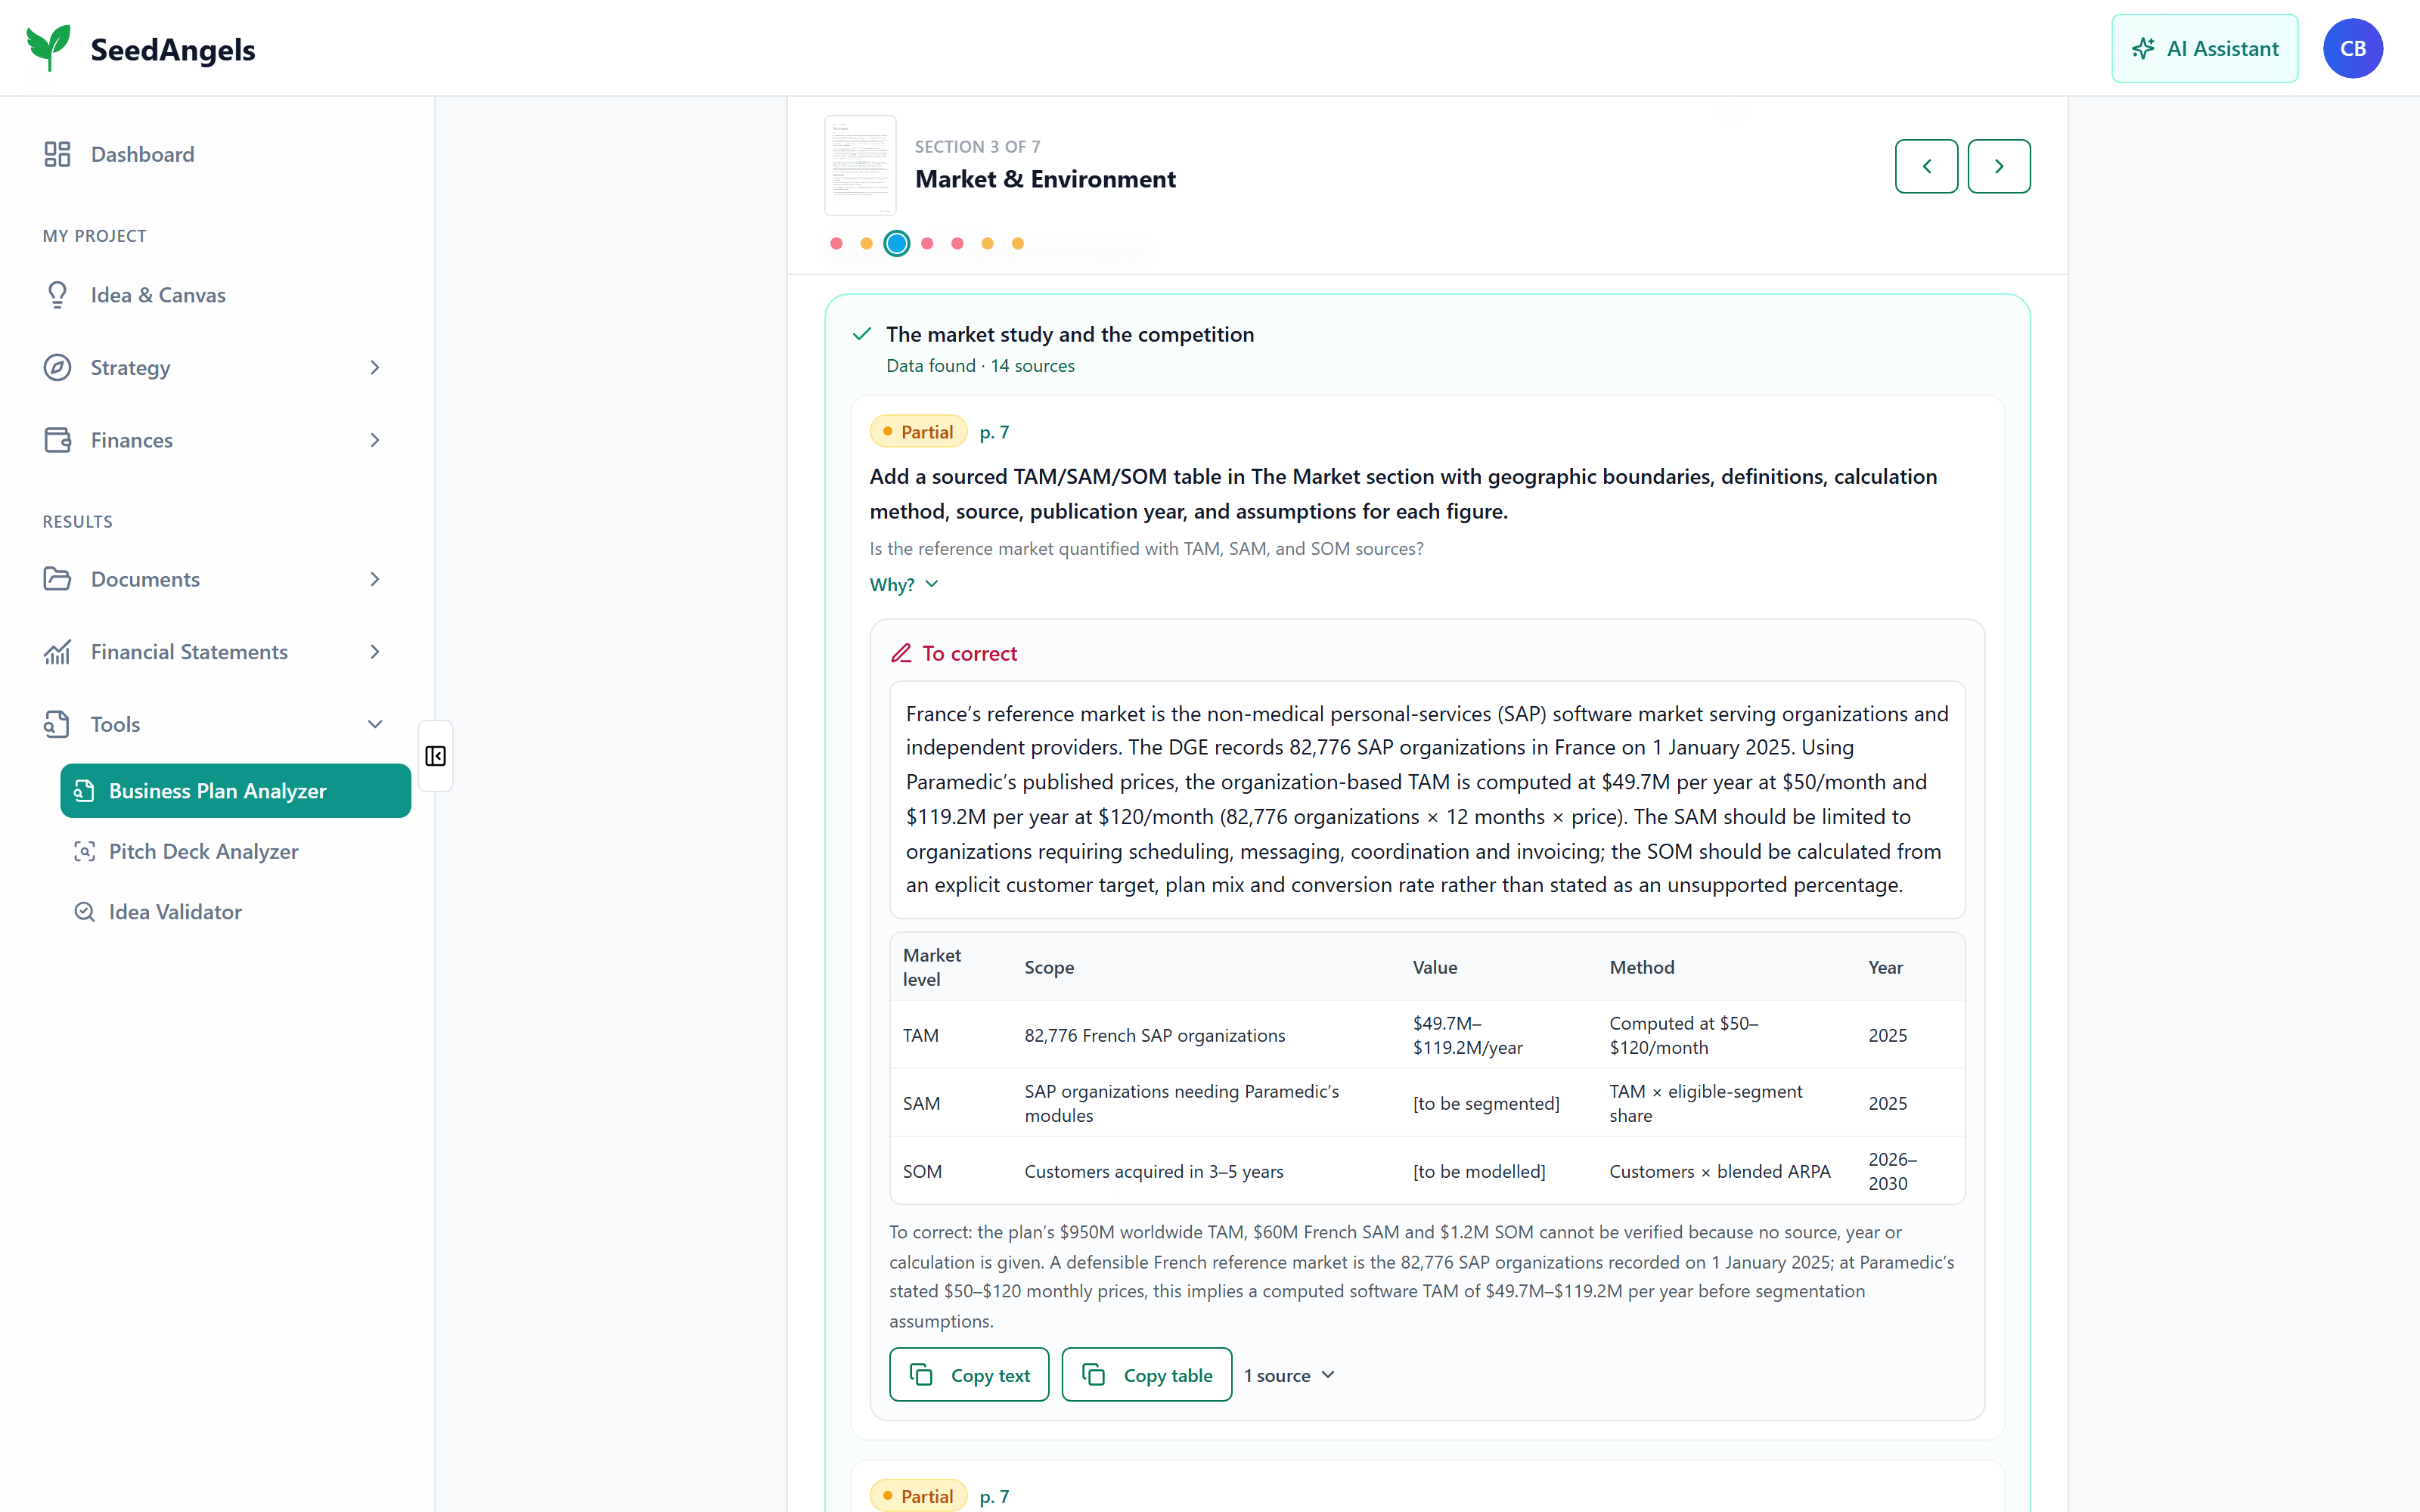
Task: Click the '82,776 French SAP organizations' cell
Action: point(1154,1035)
